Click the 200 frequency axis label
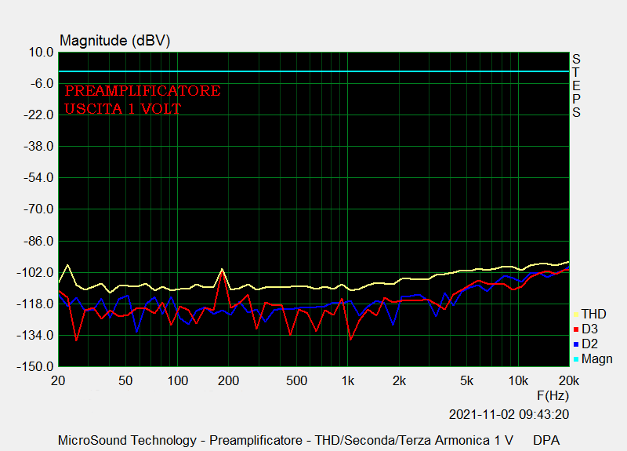Image resolution: width=627 pixels, height=451 pixels. click(228, 381)
